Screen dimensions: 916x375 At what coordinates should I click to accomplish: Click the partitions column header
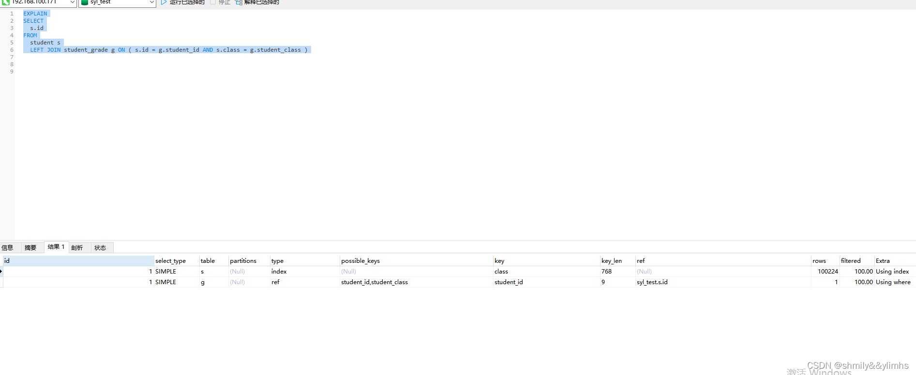pos(249,261)
